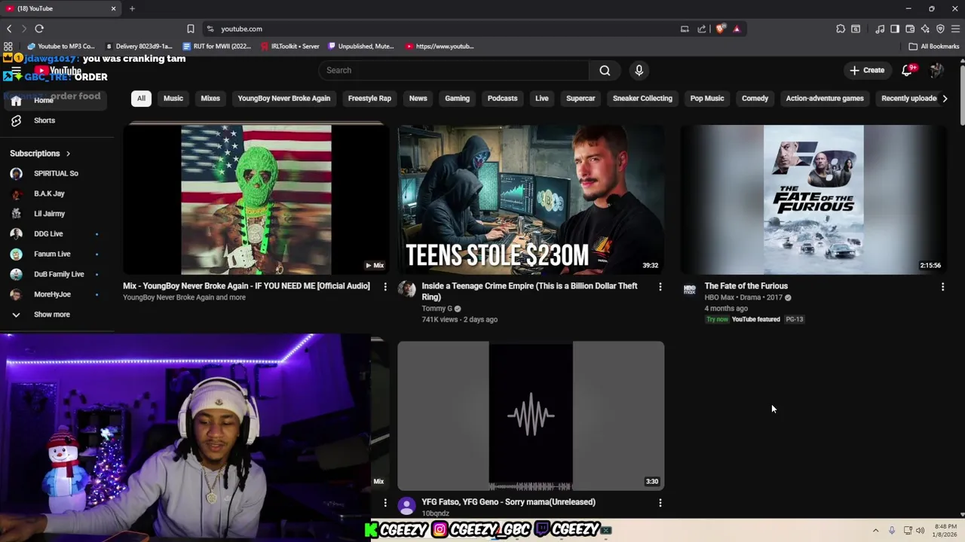Expand the Subscriptions section chevron
Viewport: 965px width, 542px height.
[68, 154]
